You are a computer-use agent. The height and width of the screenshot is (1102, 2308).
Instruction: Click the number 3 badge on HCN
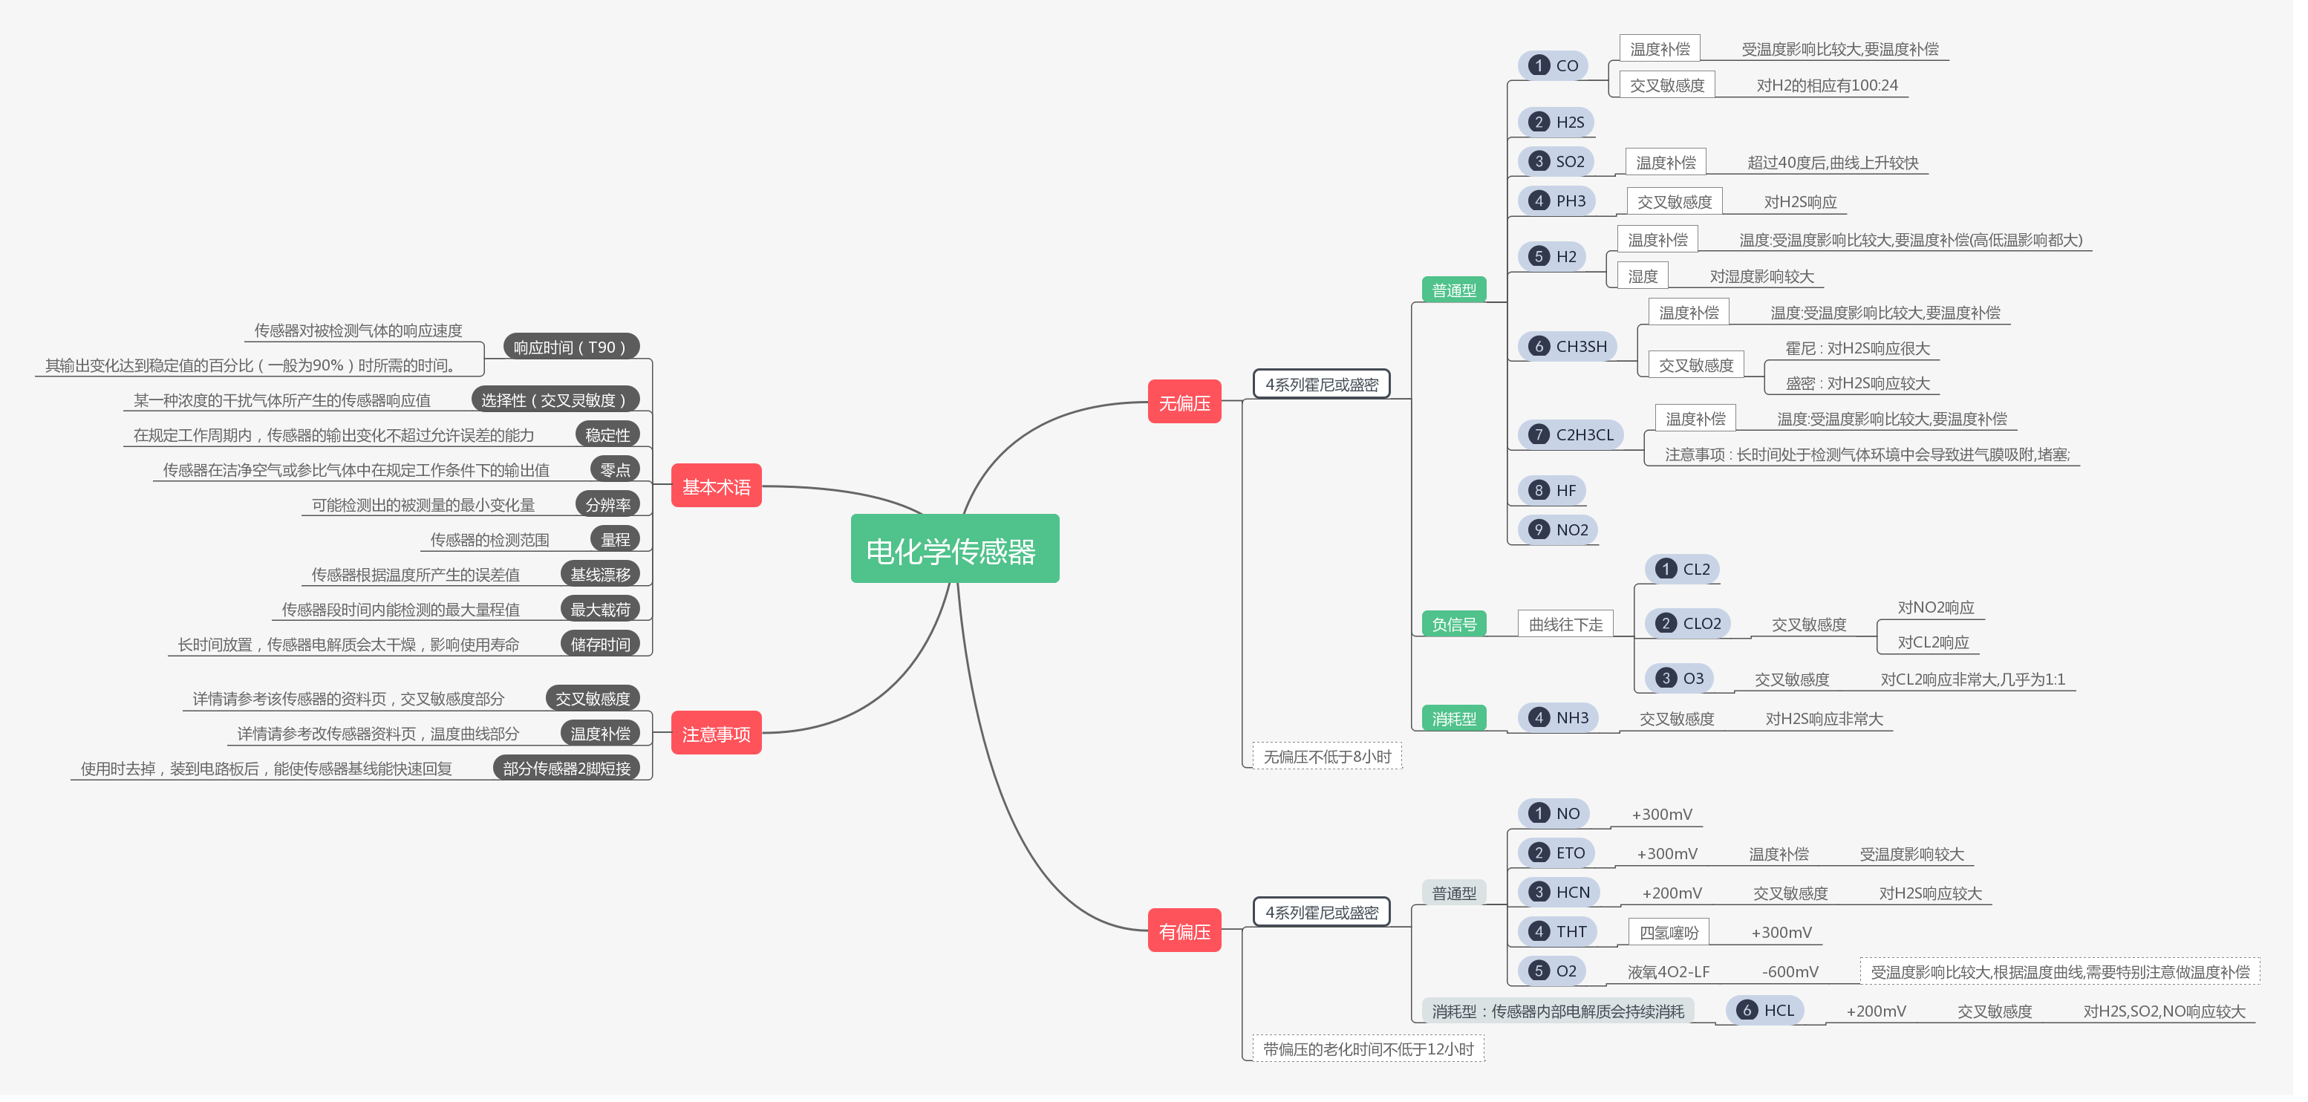click(x=1539, y=893)
